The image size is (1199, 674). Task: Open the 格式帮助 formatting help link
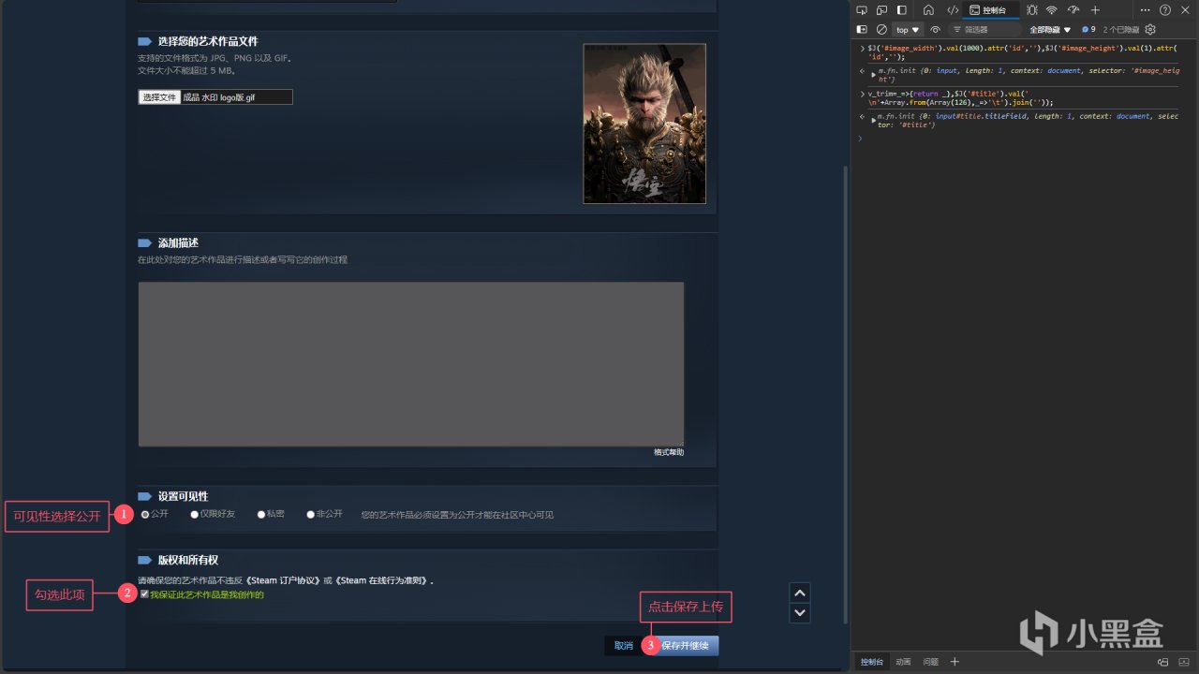click(x=669, y=453)
